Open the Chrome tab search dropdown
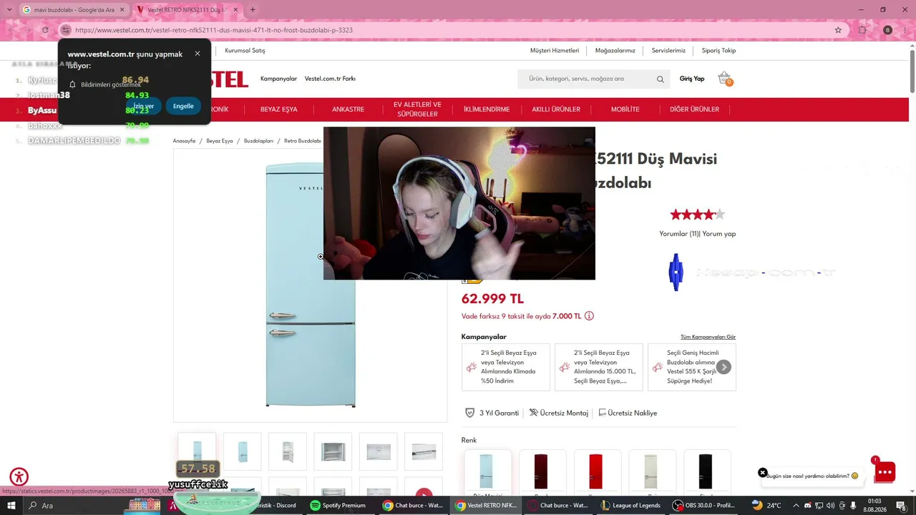The width and height of the screenshot is (916, 515). 9,9
